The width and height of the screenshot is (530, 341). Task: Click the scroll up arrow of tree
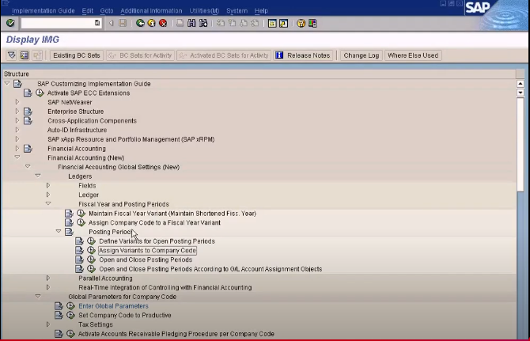(521, 84)
